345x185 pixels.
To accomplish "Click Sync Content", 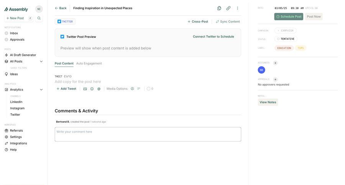I will click(228, 21).
